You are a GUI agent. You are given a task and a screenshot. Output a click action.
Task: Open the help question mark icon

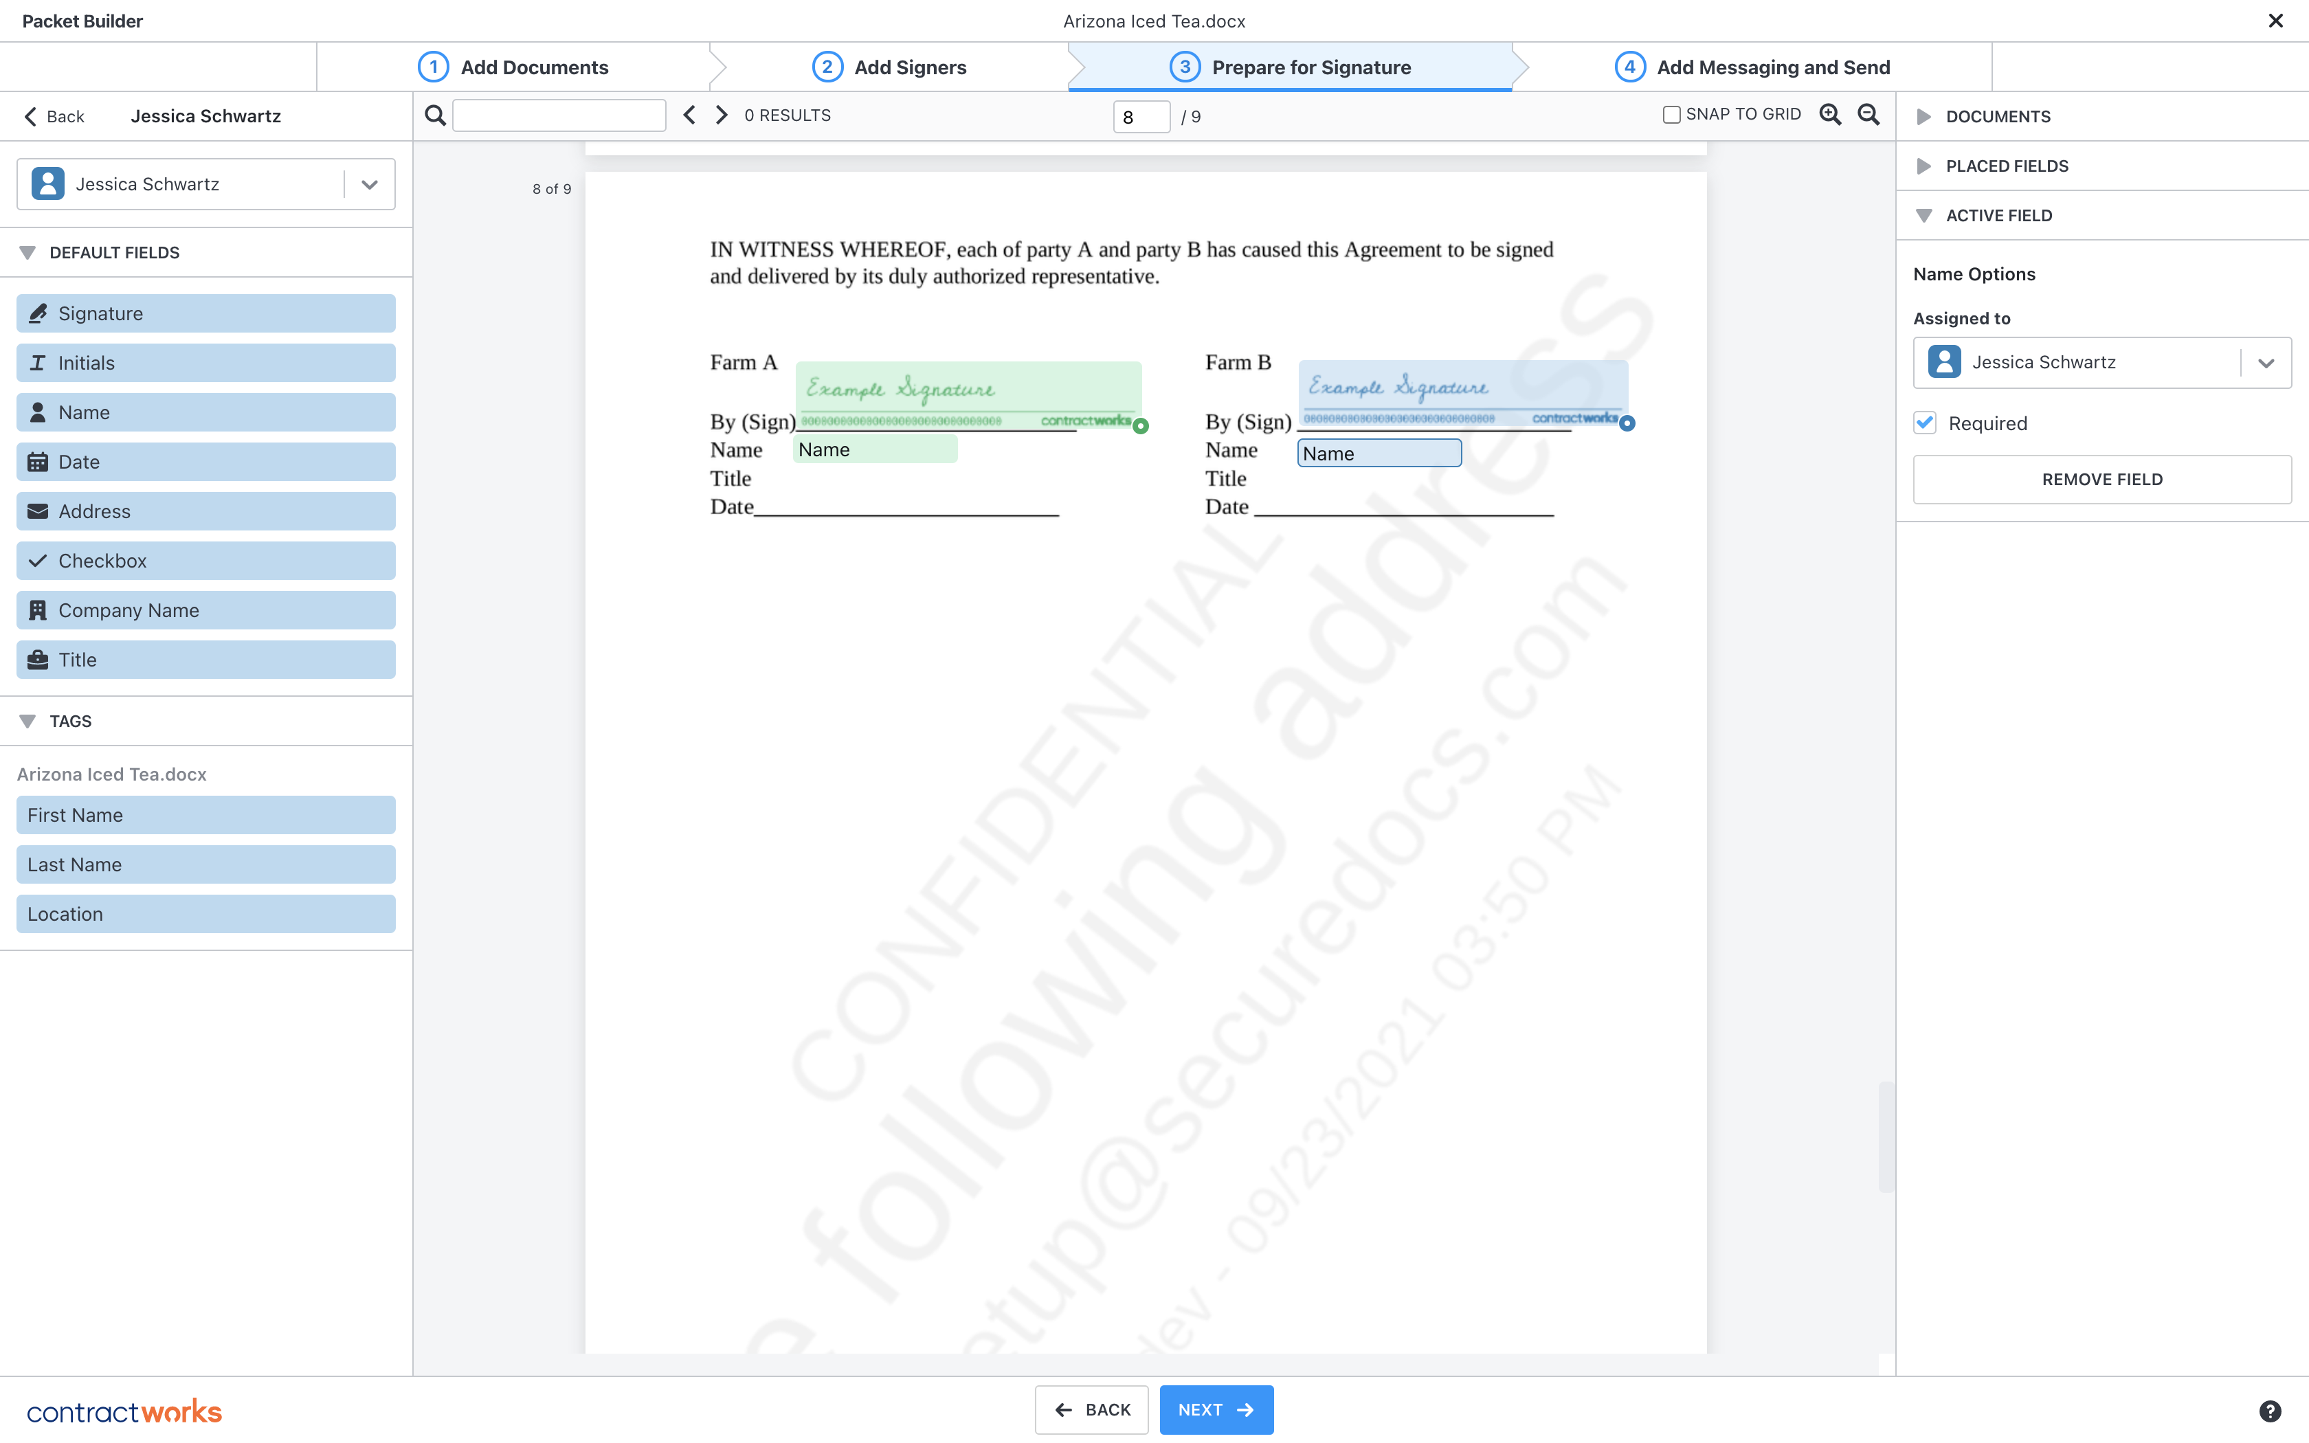point(2270,1411)
